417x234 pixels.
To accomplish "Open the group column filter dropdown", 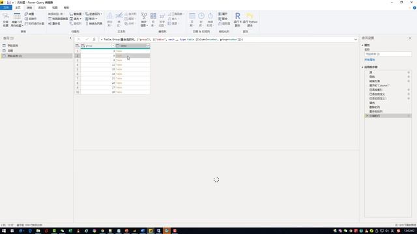I will pyautogui.click(x=113, y=45).
